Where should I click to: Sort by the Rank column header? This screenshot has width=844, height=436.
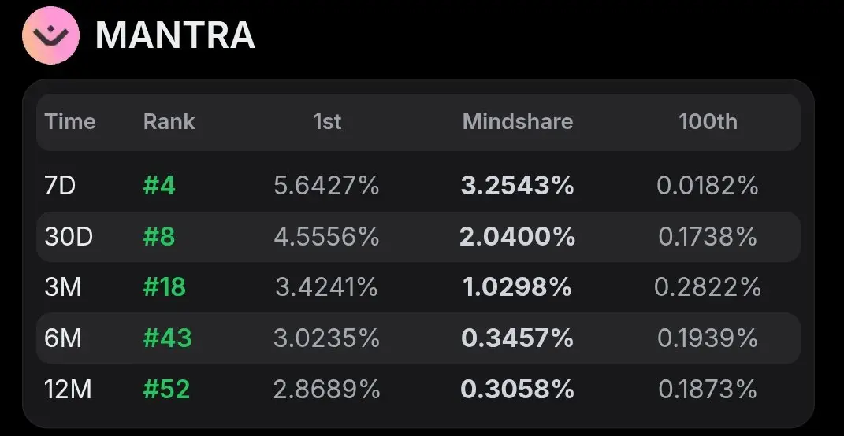click(x=169, y=121)
